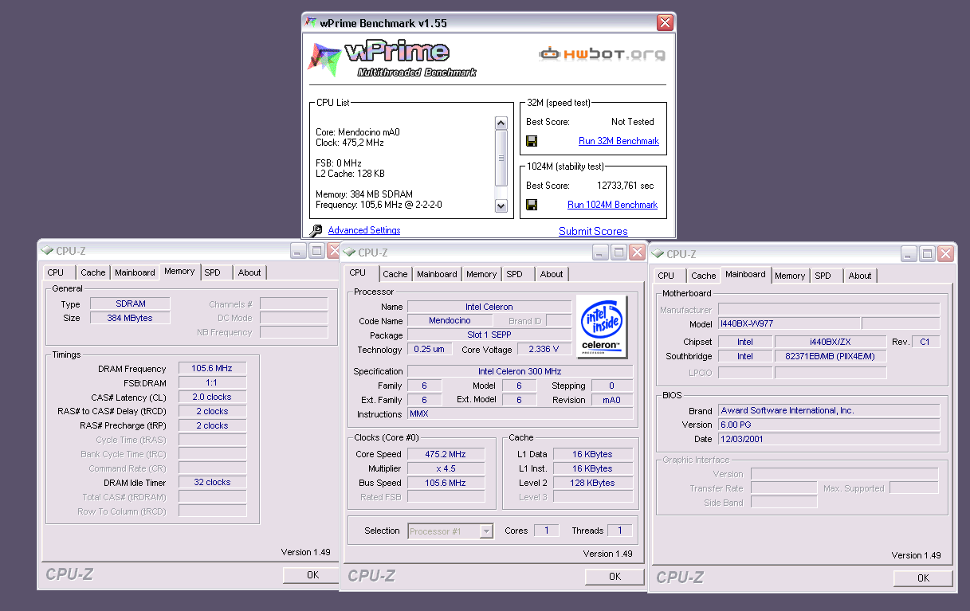Click the Size 384 MBytes field

(129, 318)
